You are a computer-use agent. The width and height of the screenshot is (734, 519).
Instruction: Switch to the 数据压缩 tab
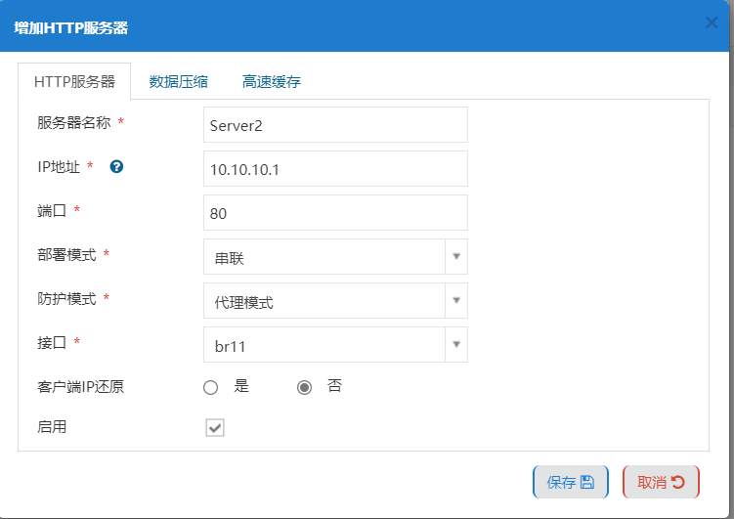tap(178, 81)
